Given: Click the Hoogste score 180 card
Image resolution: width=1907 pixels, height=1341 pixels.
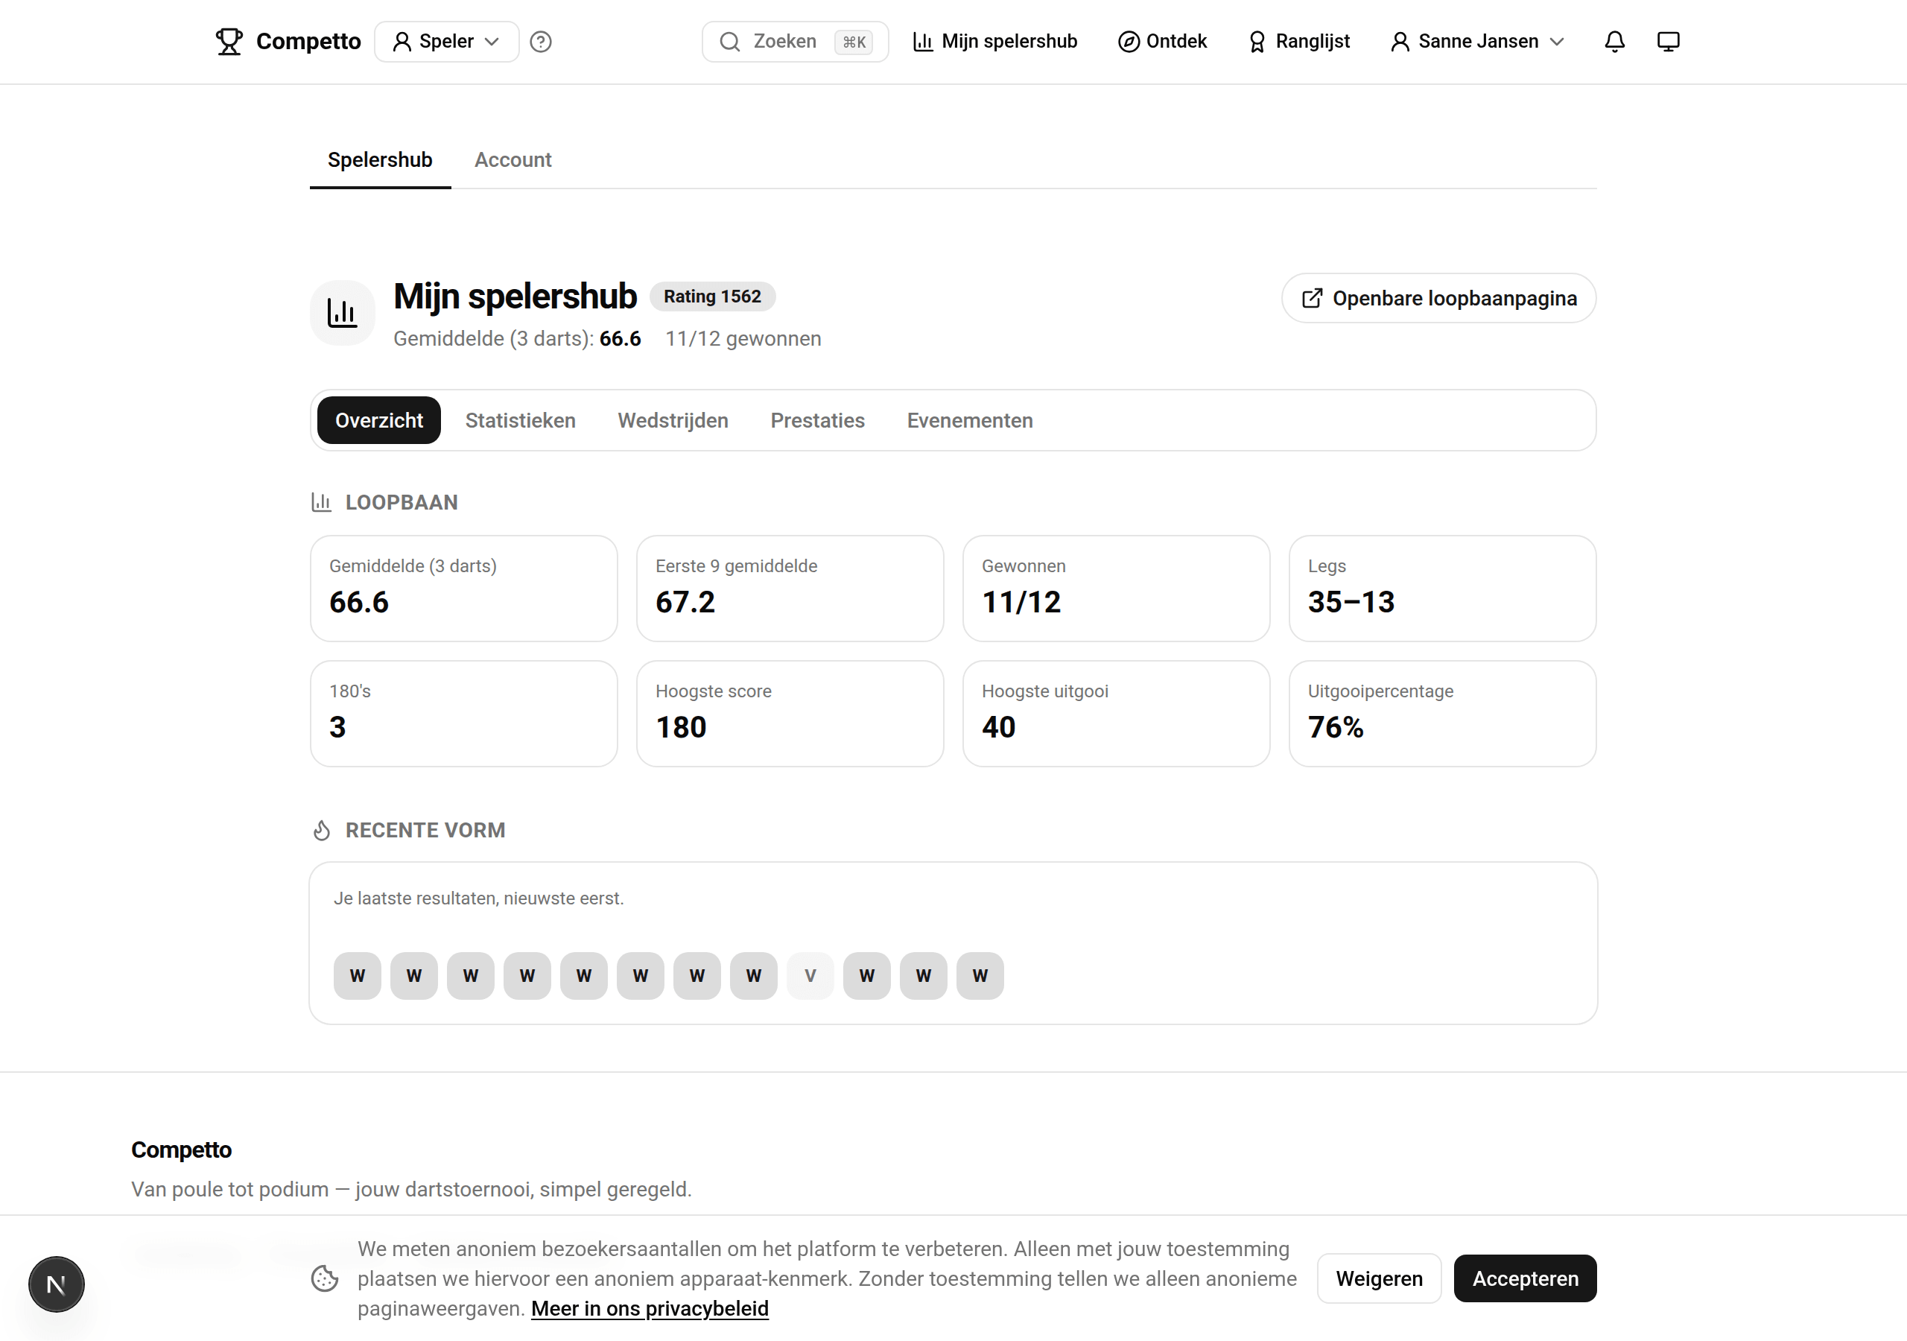Looking at the screenshot, I should pos(790,714).
